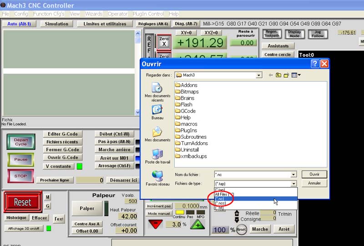Click the yellow Pause button

point(20,160)
